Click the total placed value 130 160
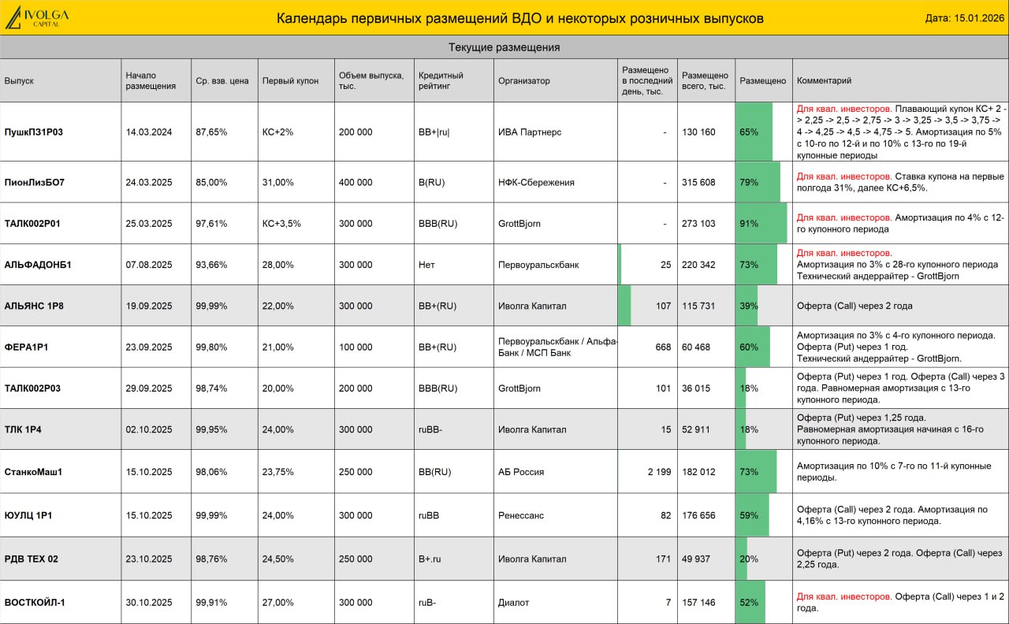The width and height of the screenshot is (1009, 624). point(698,132)
